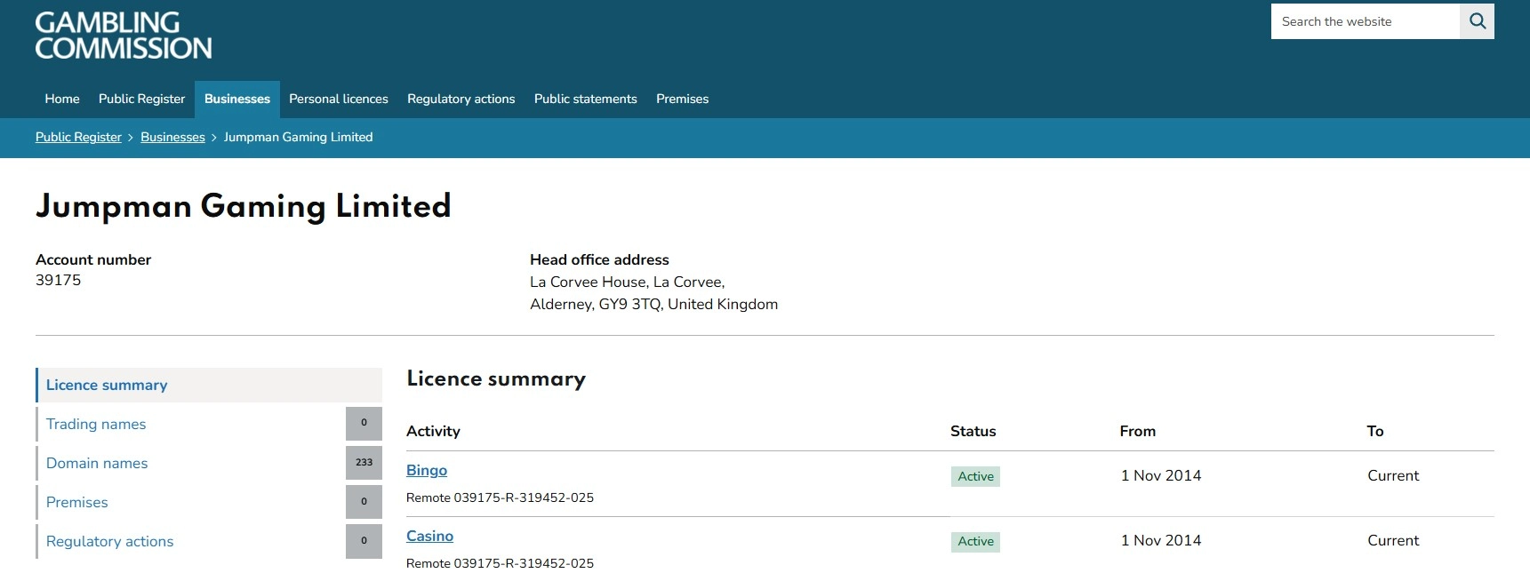Click the address line 'La Corvee House, La Corvee,'
The height and width of the screenshot is (581, 1530).
[x=628, y=282]
